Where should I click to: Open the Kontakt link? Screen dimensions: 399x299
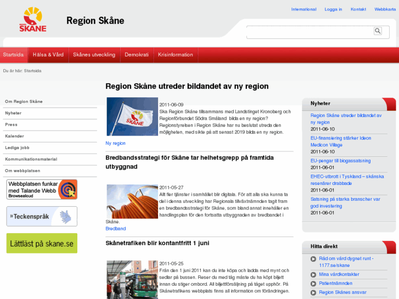358,9
